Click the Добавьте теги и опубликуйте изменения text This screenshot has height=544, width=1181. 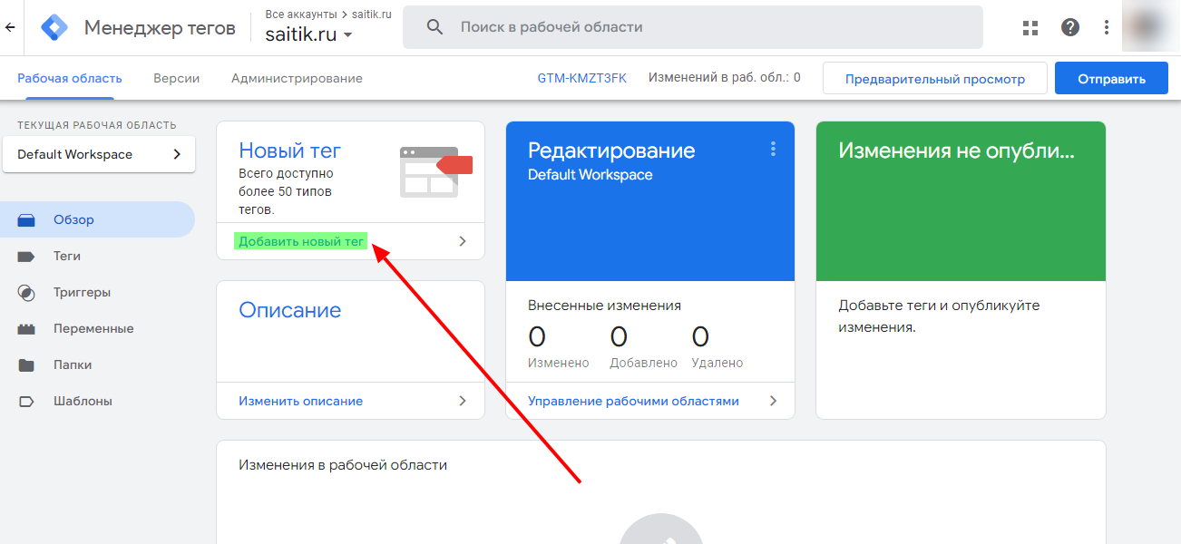[939, 316]
